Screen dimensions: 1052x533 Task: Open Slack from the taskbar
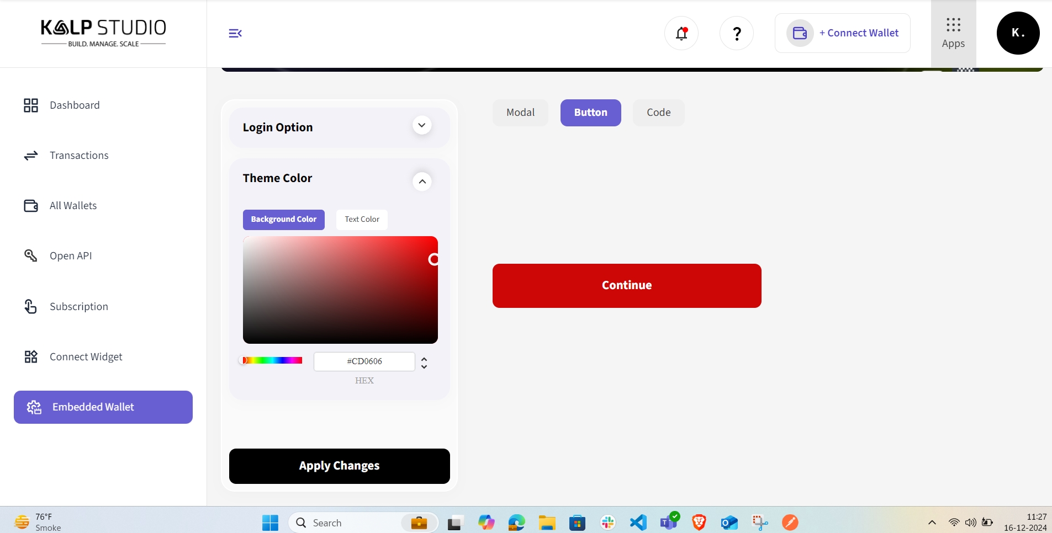pyautogui.click(x=608, y=522)
